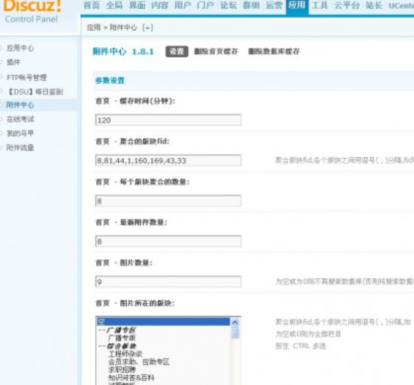This screenshot has width=414, height=385.
Task: Click the 删除首页缓存 tab
Action: (216, 51)
